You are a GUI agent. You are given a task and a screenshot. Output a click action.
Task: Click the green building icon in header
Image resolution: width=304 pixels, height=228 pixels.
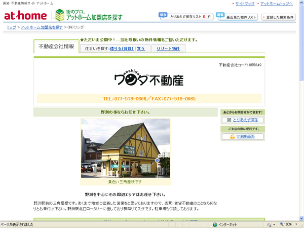click(60, 15)
